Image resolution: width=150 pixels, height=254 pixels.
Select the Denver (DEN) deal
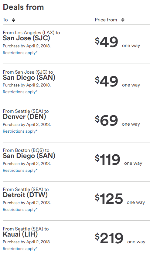tap(25, 117)
